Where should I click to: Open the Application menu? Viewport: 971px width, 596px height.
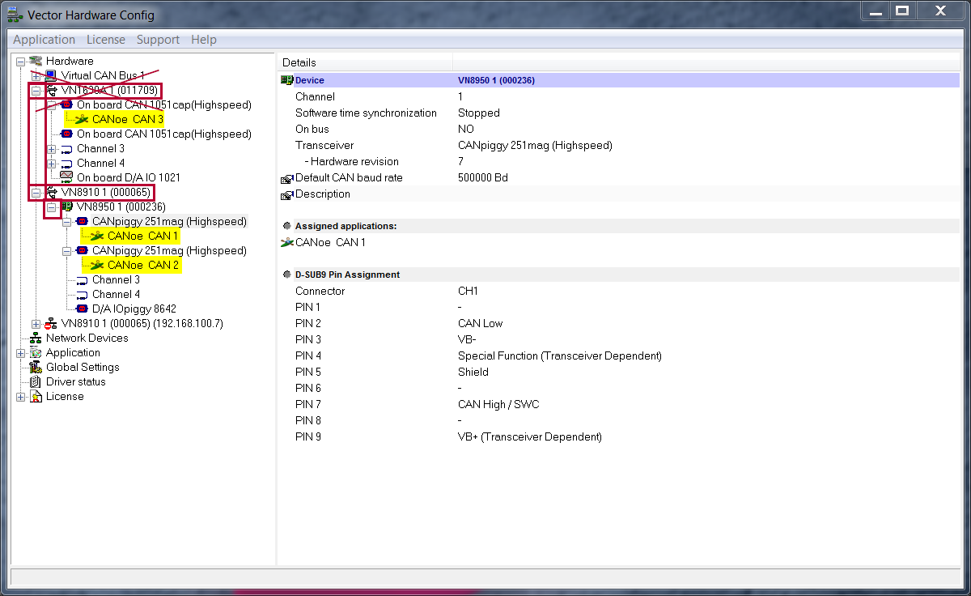44,40
